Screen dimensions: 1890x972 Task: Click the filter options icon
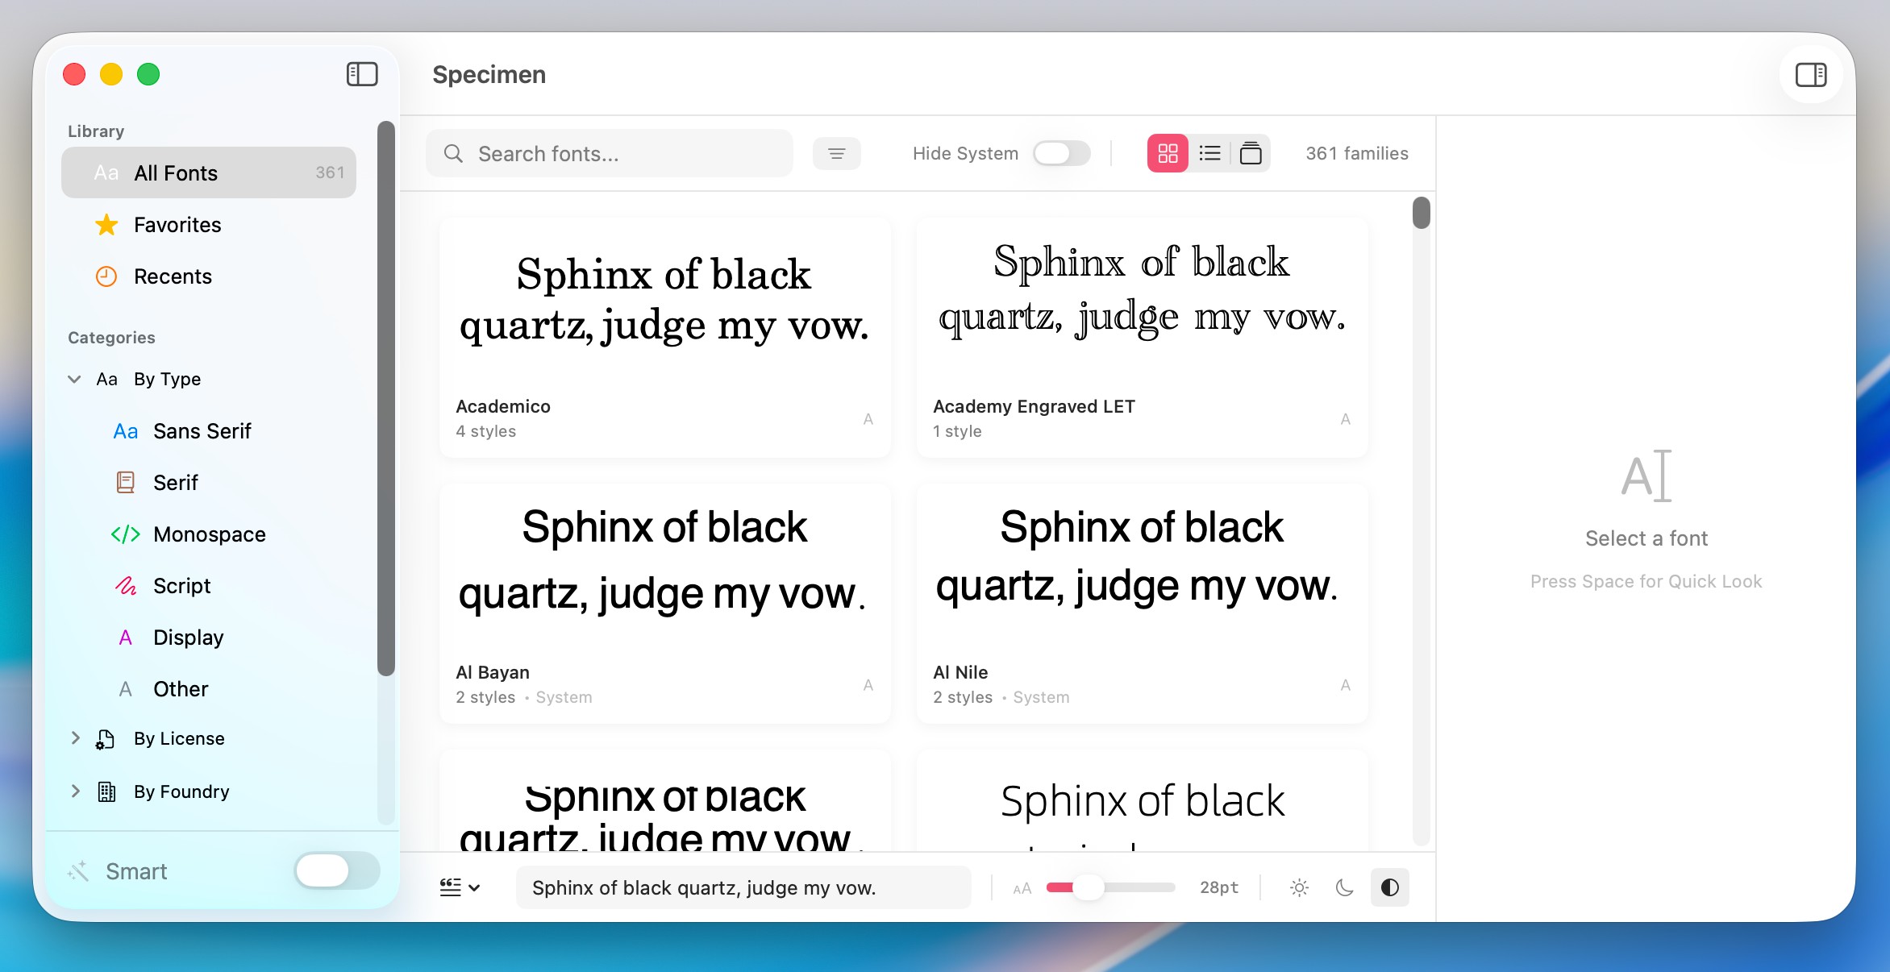pyautogui.click(x=836, y=153)
